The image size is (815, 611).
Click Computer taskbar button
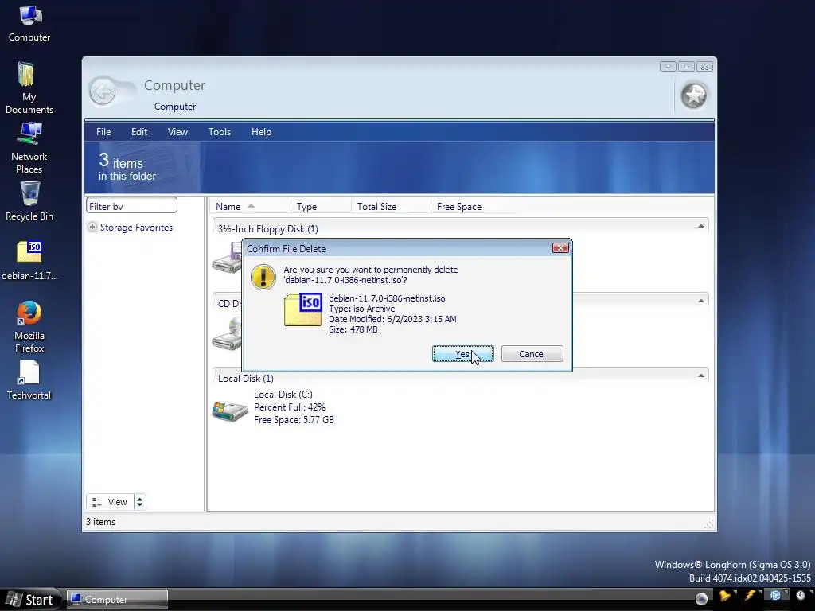117,600
